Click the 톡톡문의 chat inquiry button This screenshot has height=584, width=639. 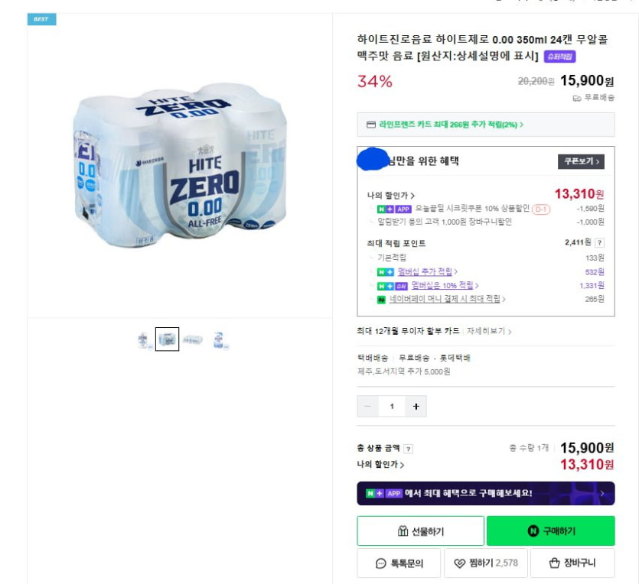pos(399,563)
